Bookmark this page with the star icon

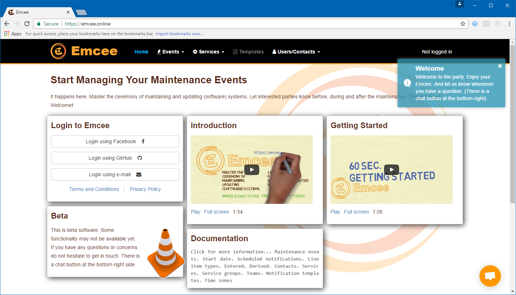coord(463,24)
